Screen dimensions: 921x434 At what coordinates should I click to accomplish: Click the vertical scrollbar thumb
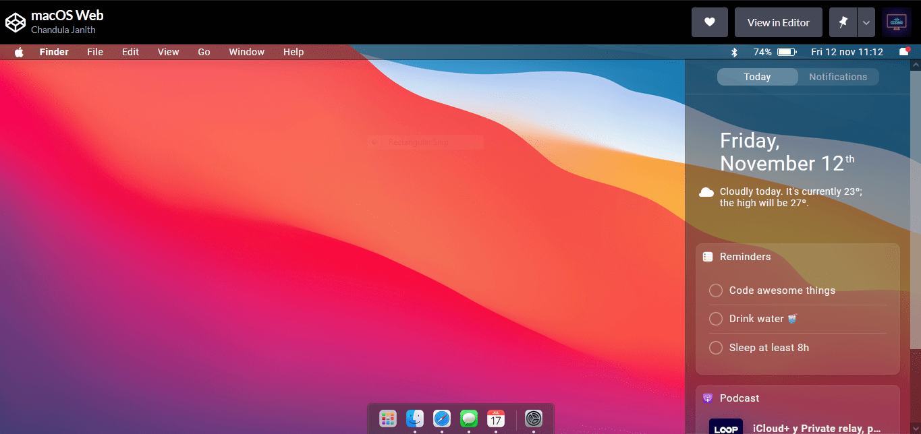coord(916,209)
